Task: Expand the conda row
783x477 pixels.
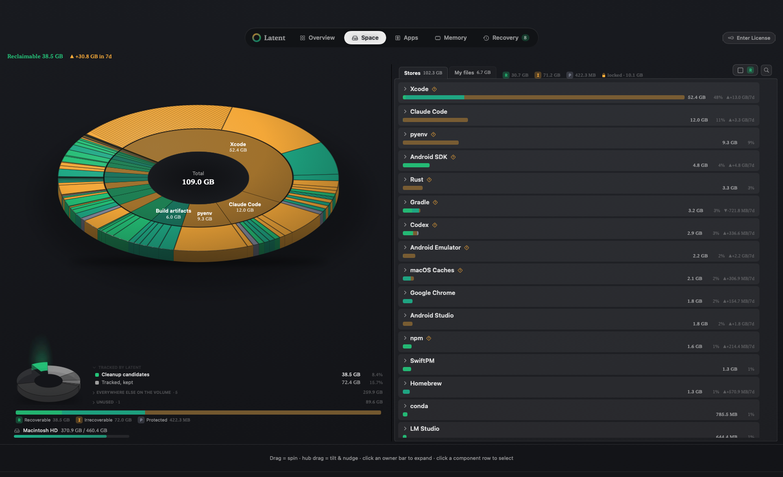Action: click(x=405, y=406)
